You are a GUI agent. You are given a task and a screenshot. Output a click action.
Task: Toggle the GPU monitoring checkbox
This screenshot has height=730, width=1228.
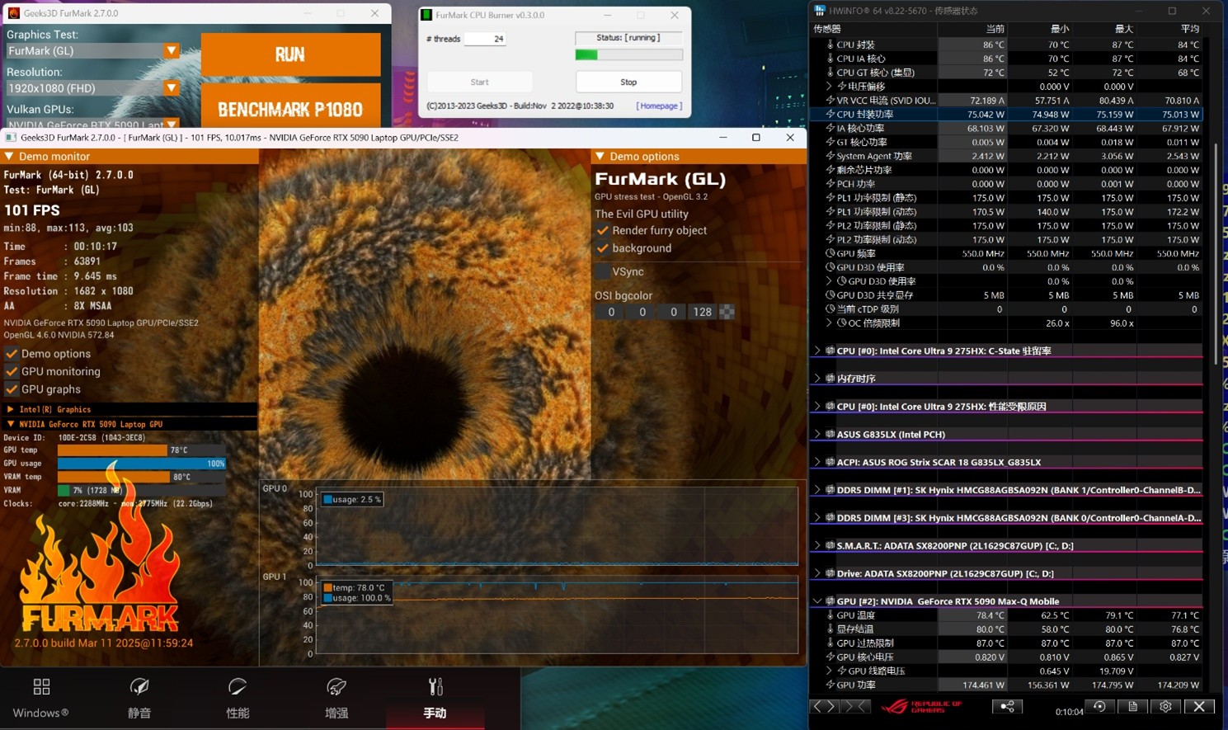pyautogui.click(x=12, y=372)
